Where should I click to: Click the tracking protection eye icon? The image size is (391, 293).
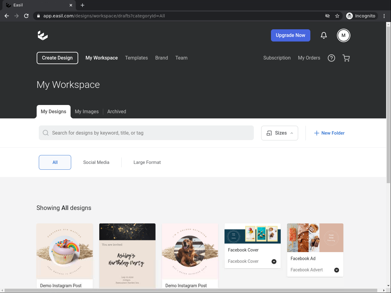pos(327,16)
